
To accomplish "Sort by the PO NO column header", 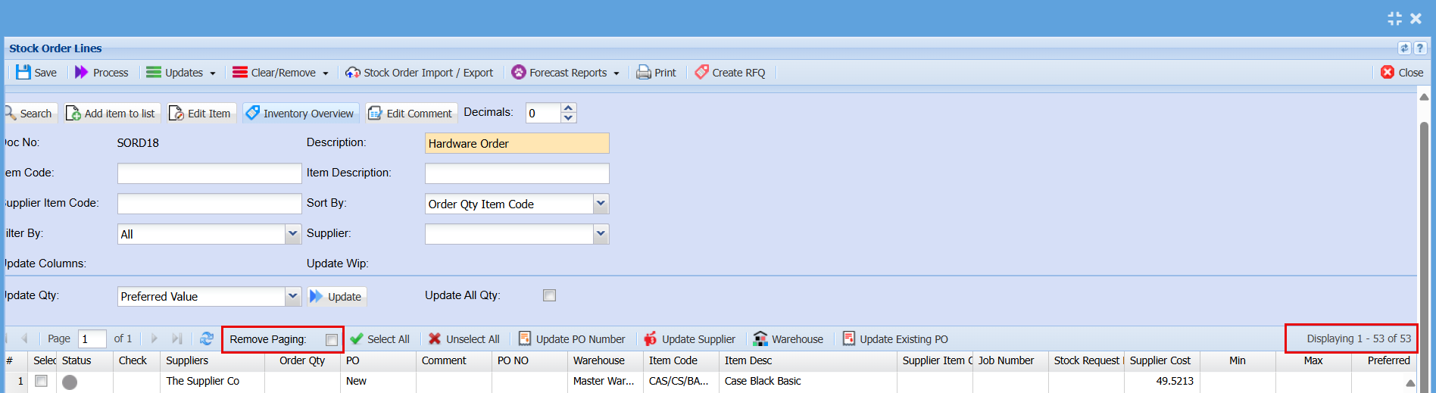I will 529,360.
